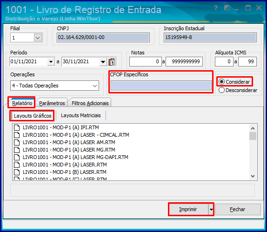Click the window theme toggle icon
The image size is (267, 232).
coord(227,8)
